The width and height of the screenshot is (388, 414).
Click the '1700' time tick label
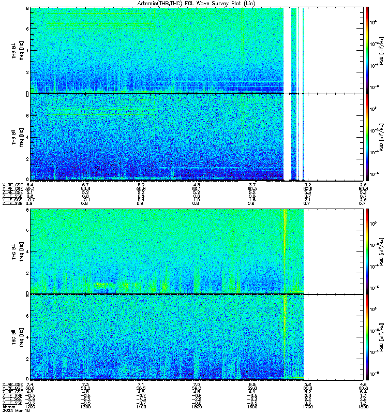point(308,407)
